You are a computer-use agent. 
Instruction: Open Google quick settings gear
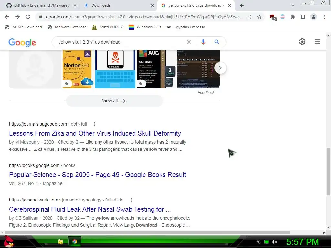[x=302, y=42]
